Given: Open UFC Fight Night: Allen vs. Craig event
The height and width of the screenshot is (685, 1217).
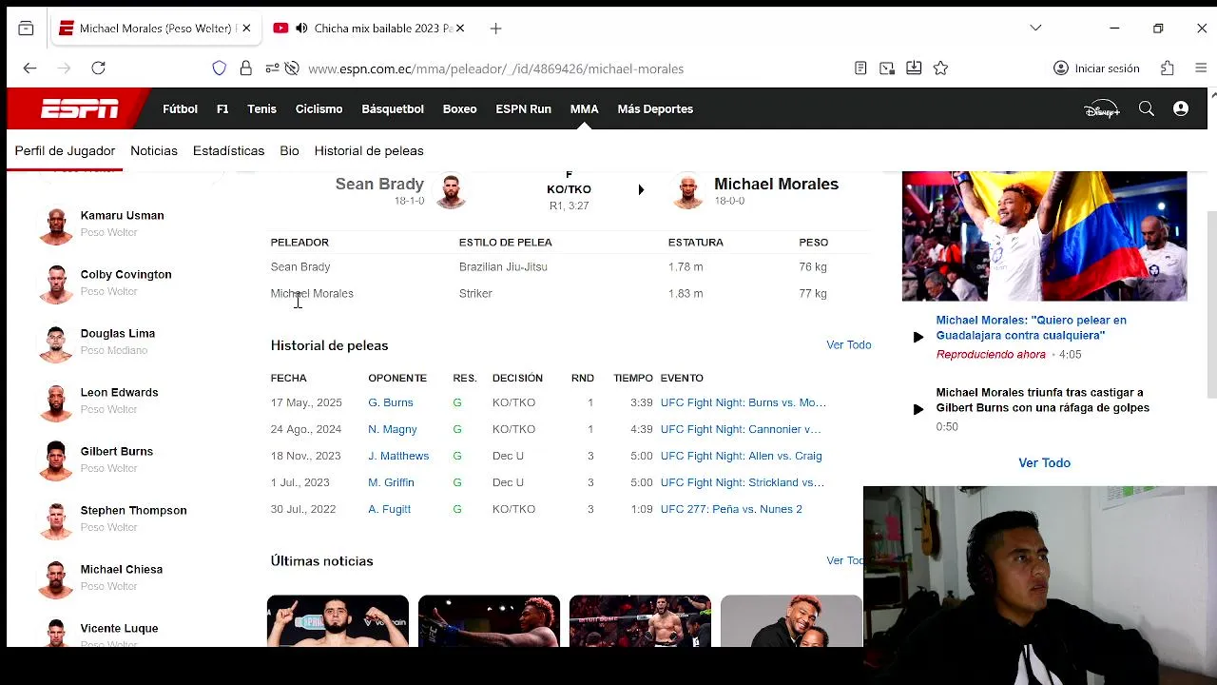Looking at the screenshot, I should 741,457.
